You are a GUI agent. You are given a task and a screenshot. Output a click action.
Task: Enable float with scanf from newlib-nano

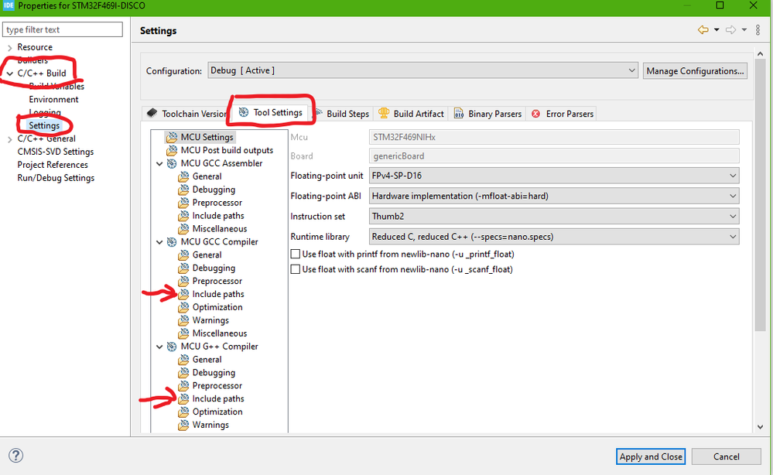(x=296, y=269)
